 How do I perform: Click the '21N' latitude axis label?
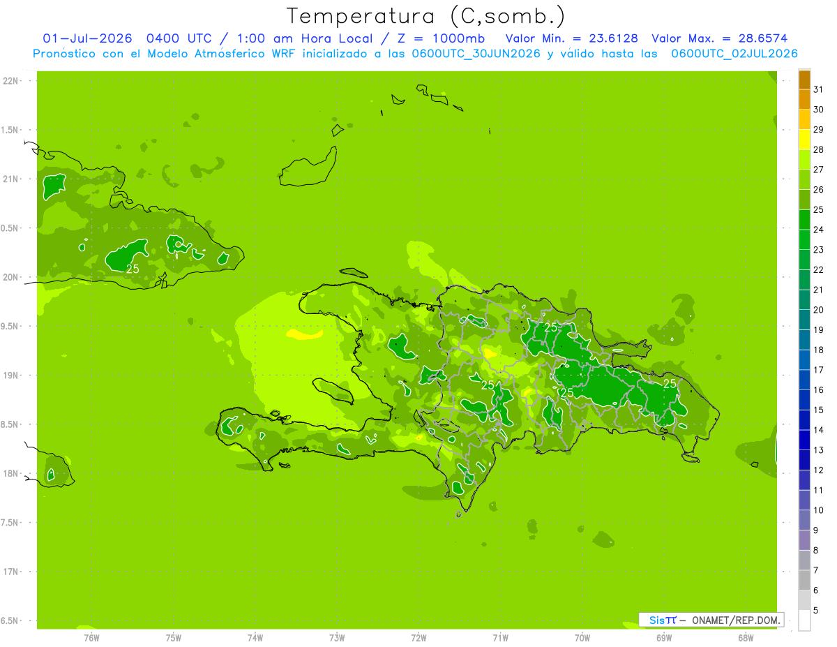(11, 179)
